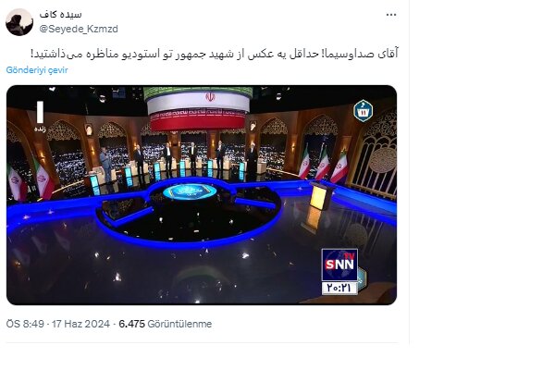
Task: Click Gönderiyi çevir to translate post
Action: click(x=37, y=70)
